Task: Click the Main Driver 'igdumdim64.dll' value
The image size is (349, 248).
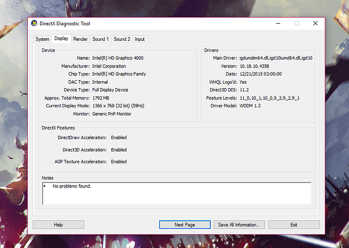Action: tap(276, 58)
